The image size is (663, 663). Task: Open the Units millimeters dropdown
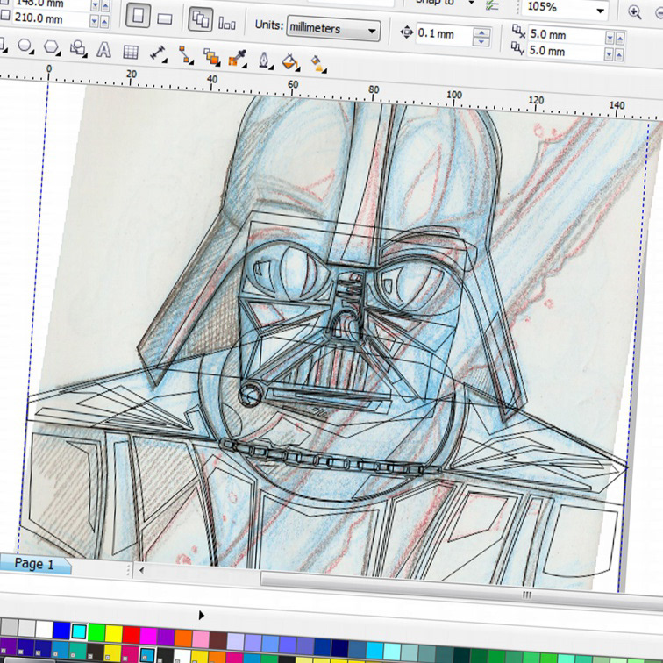click(x=333, y=29)
